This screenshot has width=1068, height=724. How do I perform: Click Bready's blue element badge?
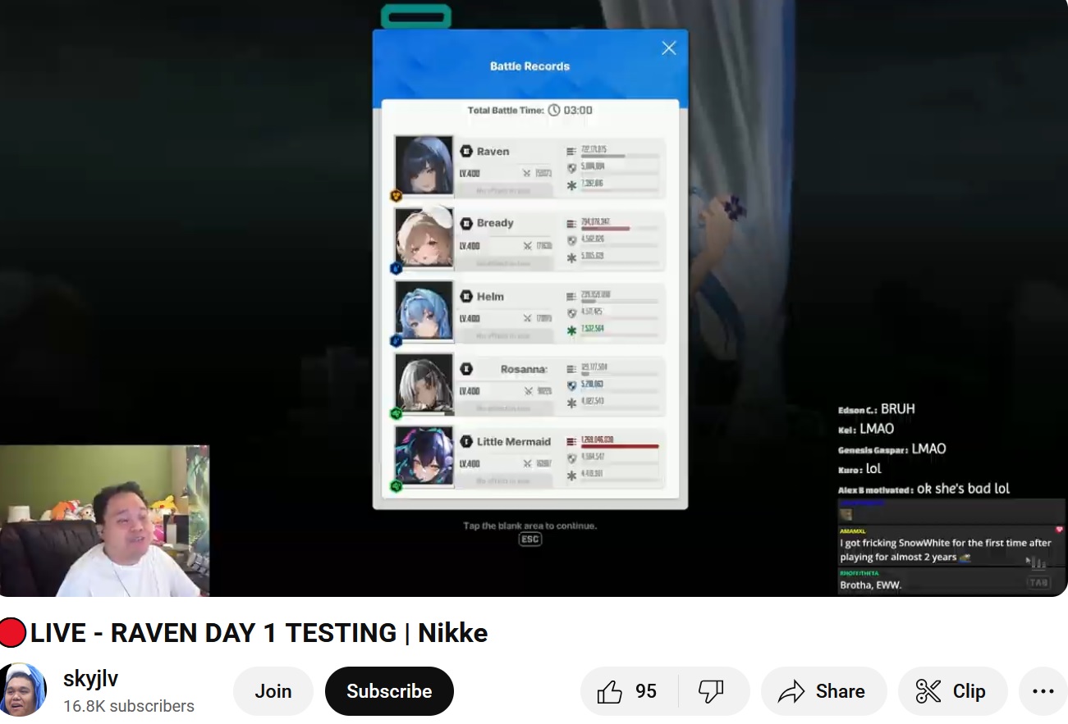click(x=396, y=267)
